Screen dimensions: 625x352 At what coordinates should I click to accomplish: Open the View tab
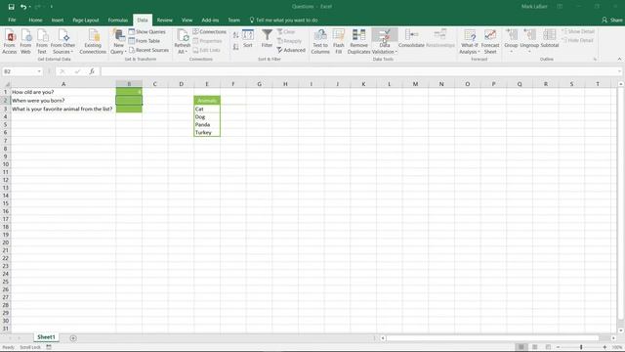click(x=187, y=20)
